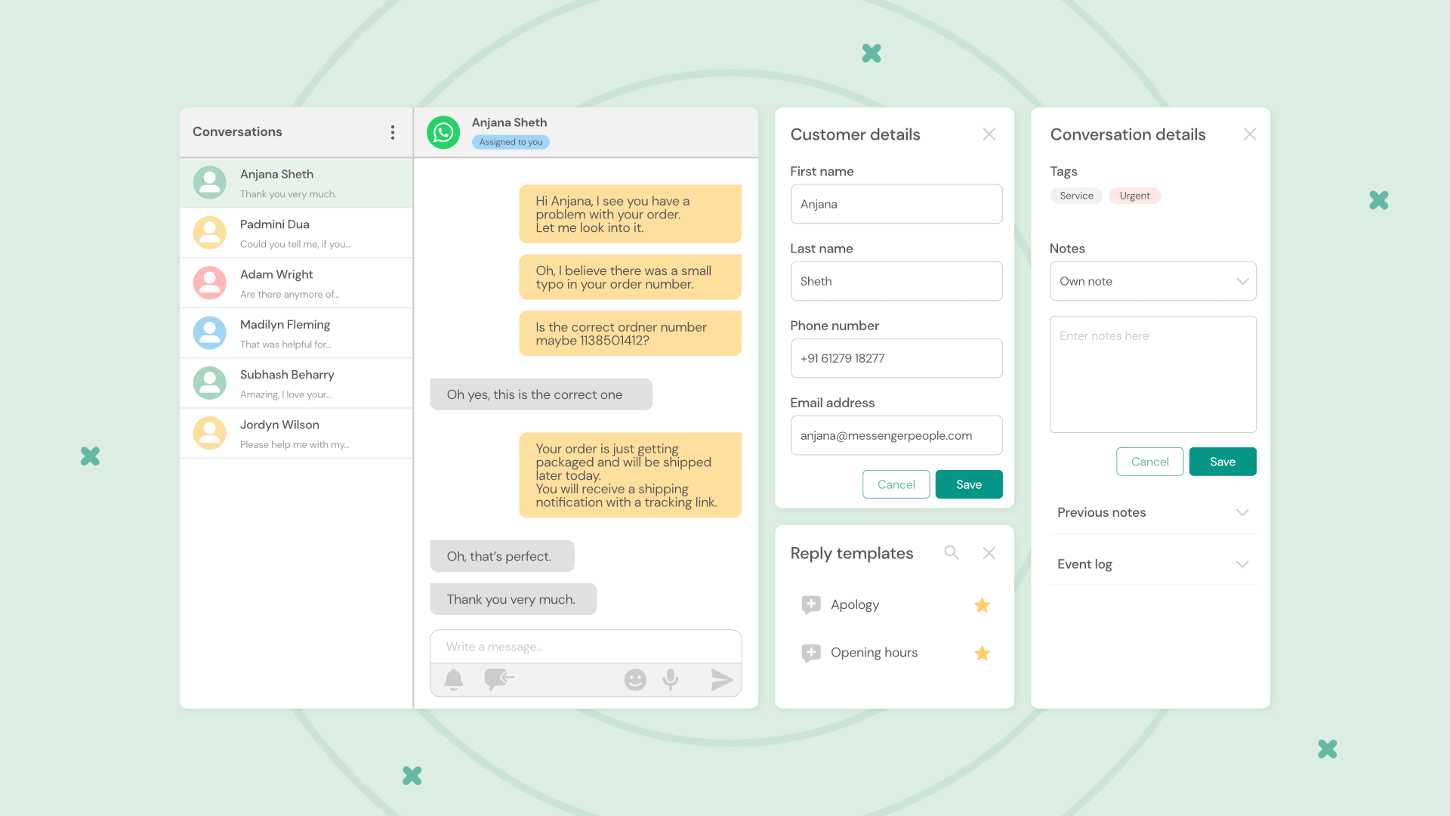
Task: Expand Previous notes section
Action: coord(1152,512)
